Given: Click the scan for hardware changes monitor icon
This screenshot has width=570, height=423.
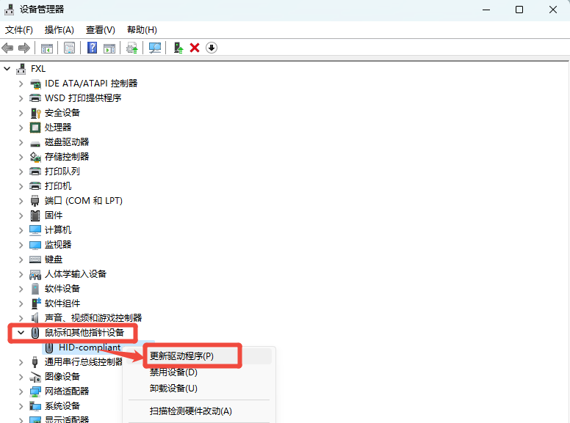Looking at the screenshot, I should (x=155, y=48).
